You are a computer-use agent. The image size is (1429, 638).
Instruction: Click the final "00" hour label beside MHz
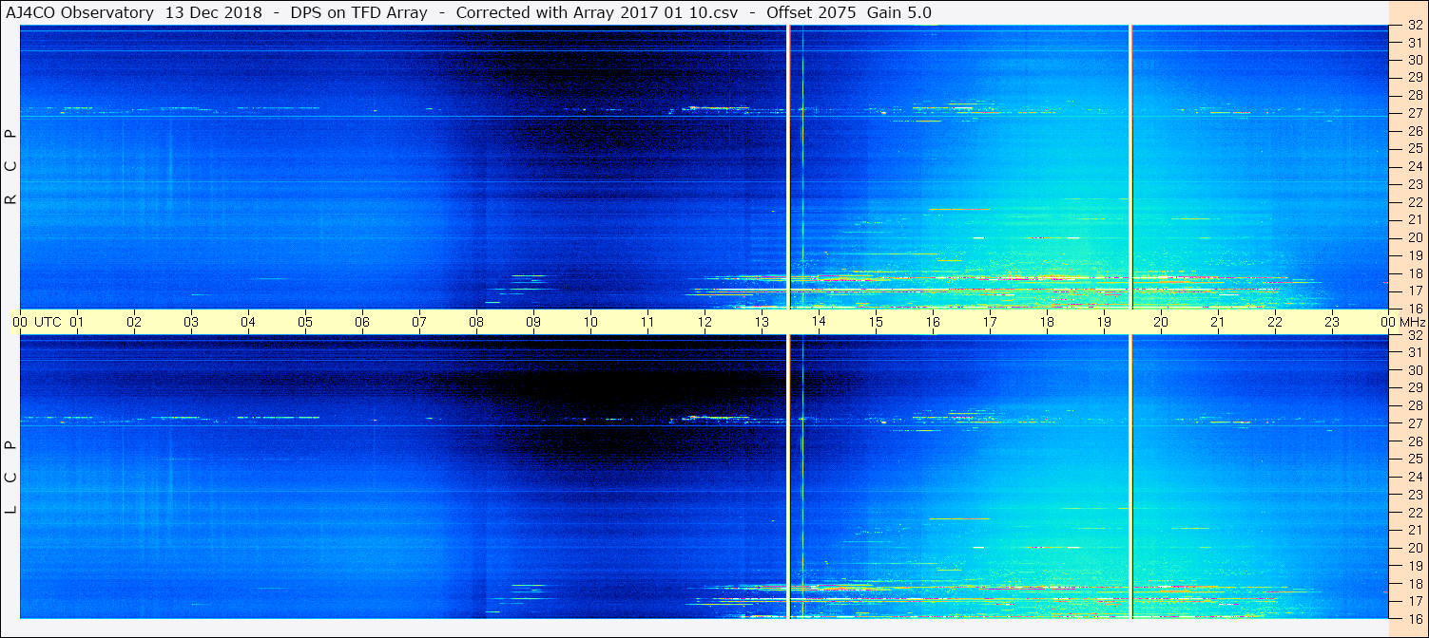click(x=1388, y=322)
